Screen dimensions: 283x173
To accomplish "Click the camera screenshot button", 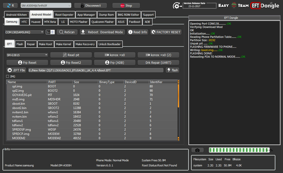I will pos(197,150).
